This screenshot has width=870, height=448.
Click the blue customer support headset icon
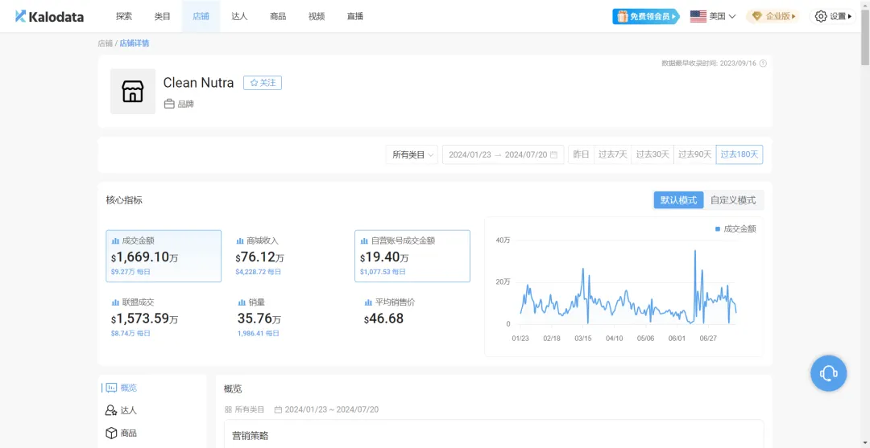[x=828, y=373]
